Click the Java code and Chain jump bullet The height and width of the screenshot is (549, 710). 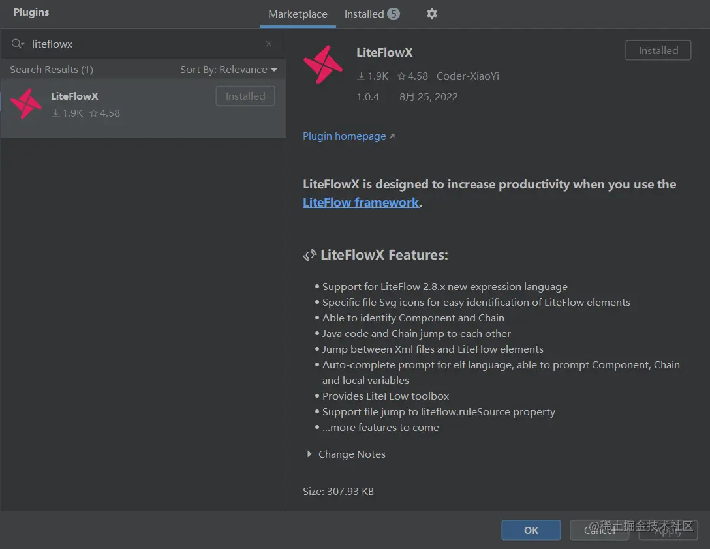pos(416,334)
